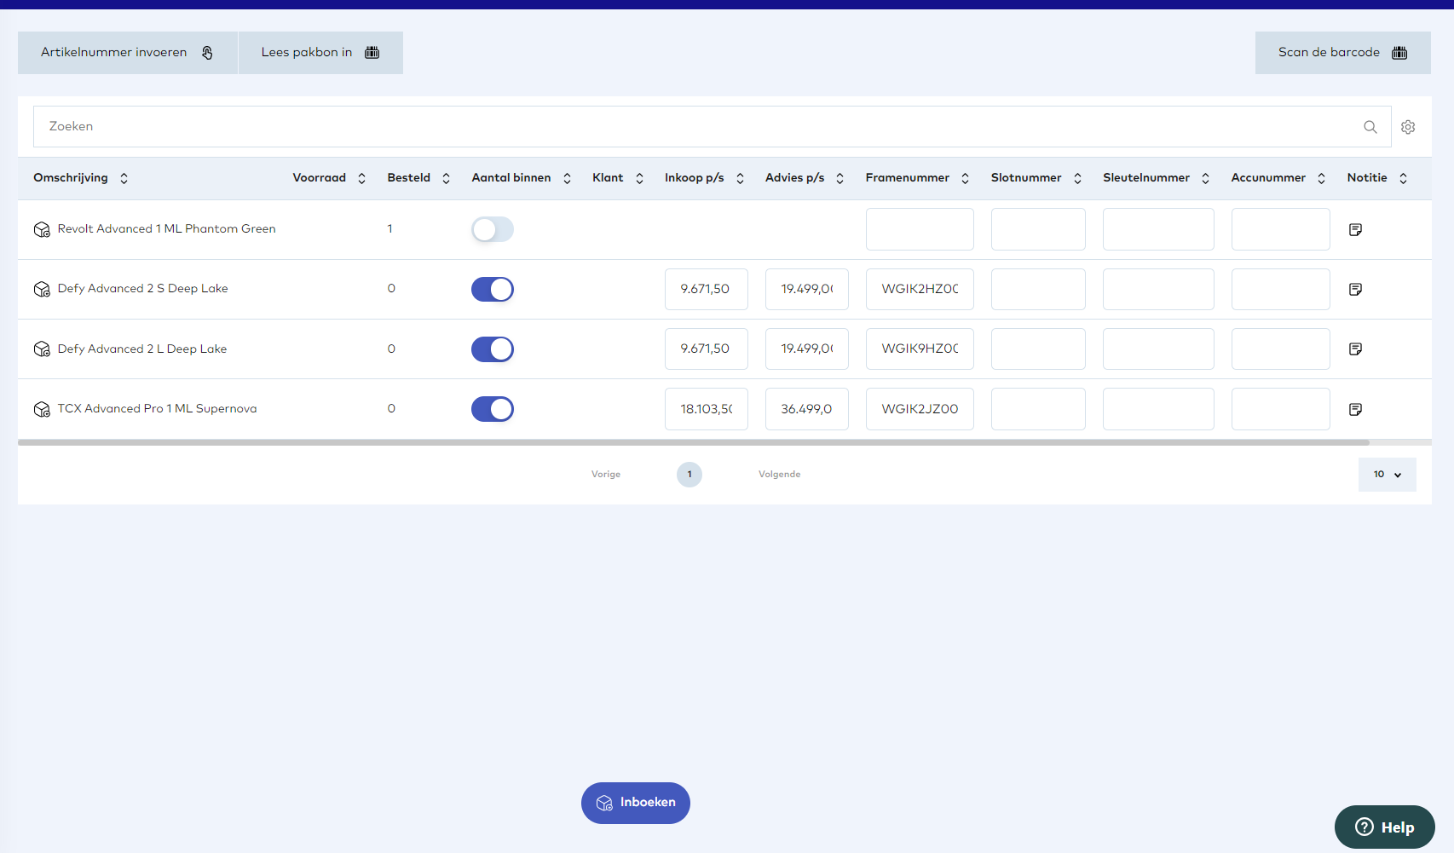The width and height of the screenshot is (1454, 853).
Task: Open note icon for Defy Advanced 2 S
Action: [1355, 289]
